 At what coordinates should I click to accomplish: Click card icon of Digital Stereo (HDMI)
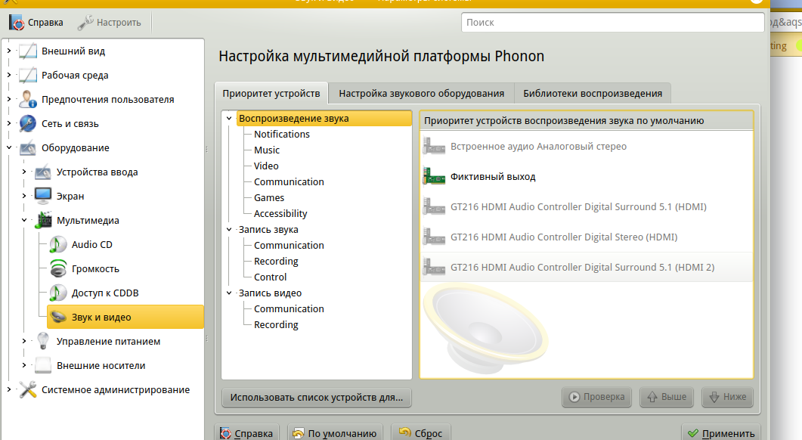pos(434,237)
